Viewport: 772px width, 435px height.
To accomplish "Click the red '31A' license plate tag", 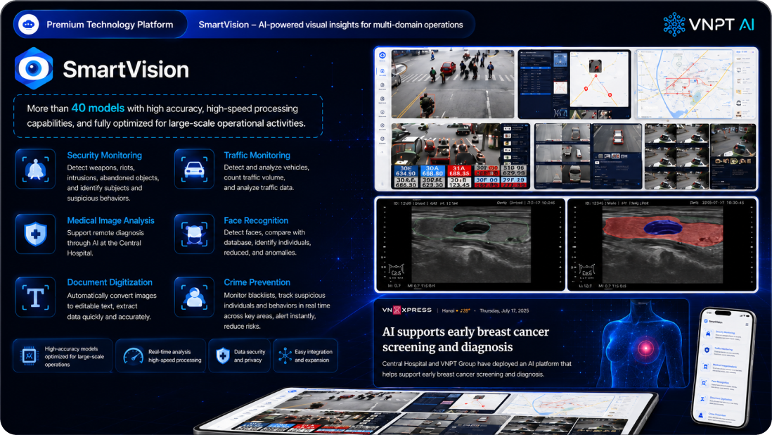I will tap(459, 170).
